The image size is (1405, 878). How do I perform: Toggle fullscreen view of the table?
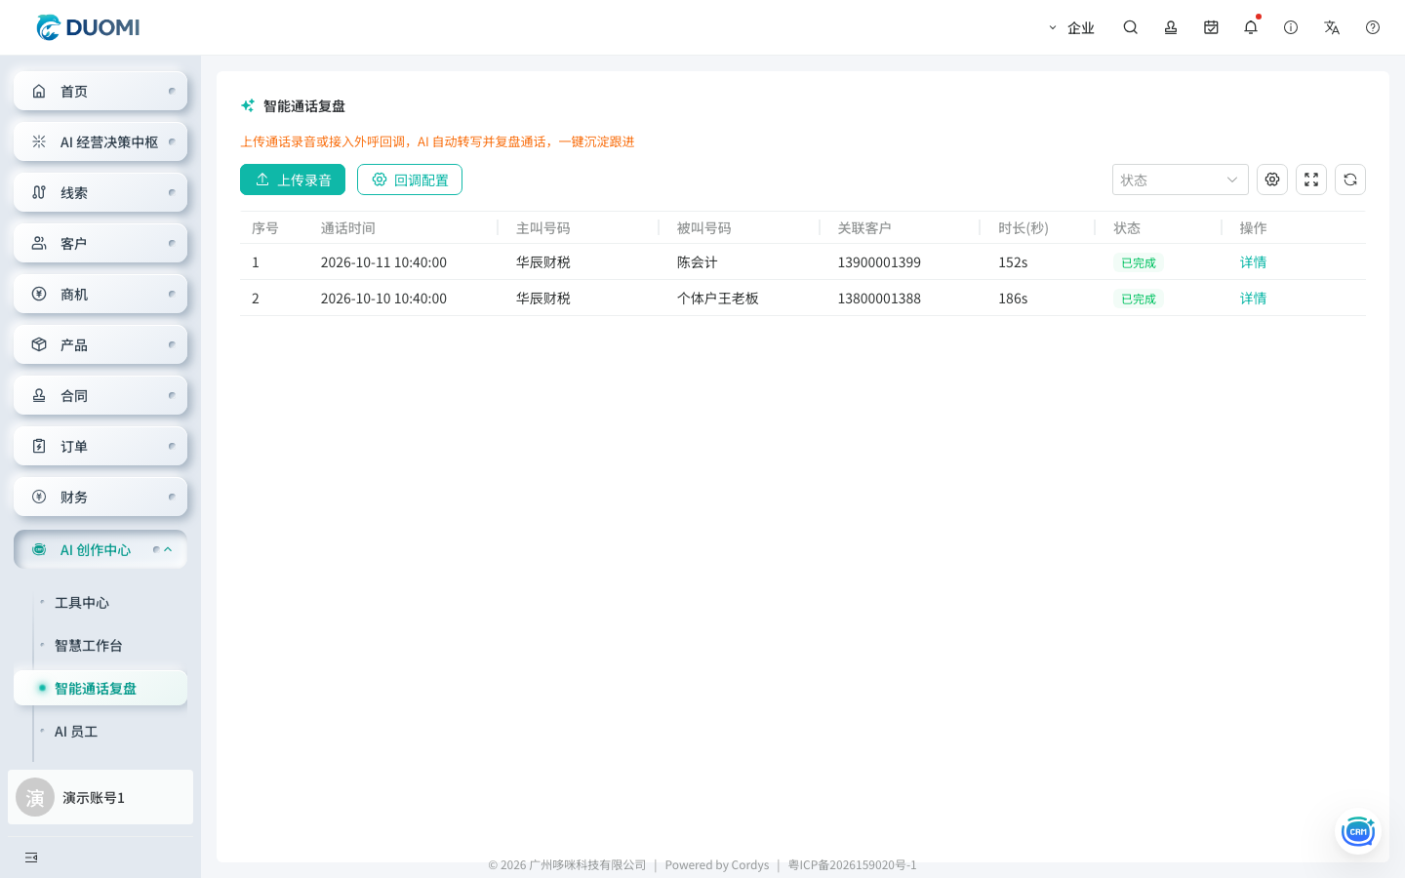1311,180
